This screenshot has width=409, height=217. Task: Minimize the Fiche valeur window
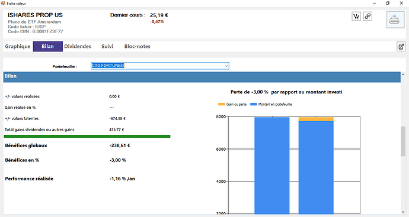point(374,3)
